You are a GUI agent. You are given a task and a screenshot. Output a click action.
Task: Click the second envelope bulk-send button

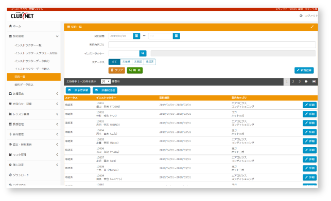(x=105, y=90)
